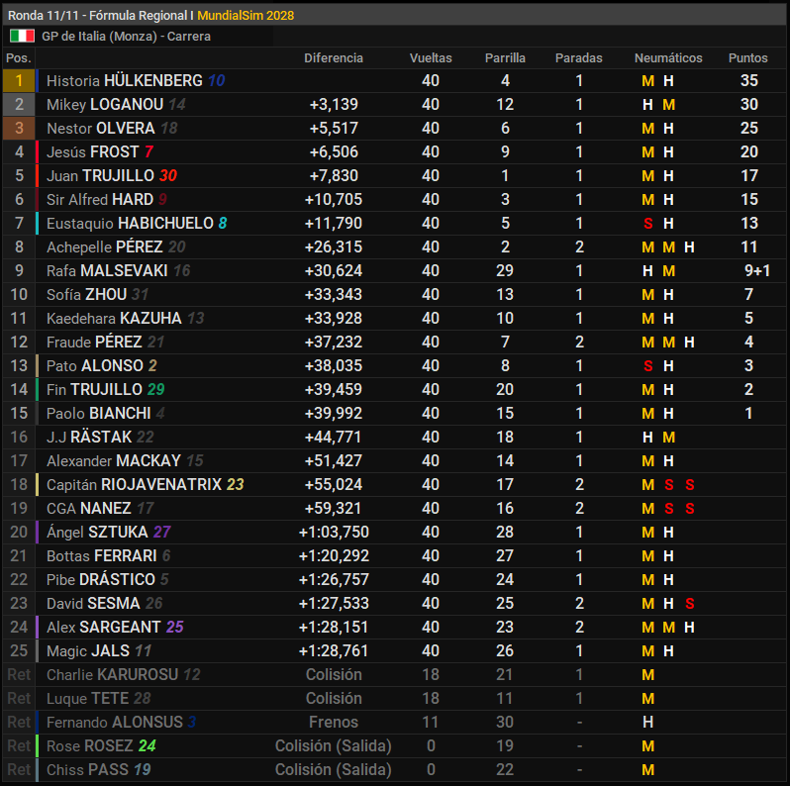
Task: Select driver Sir Alfred HARD 9
Action: pyautogui.click(x=107, y=200)
